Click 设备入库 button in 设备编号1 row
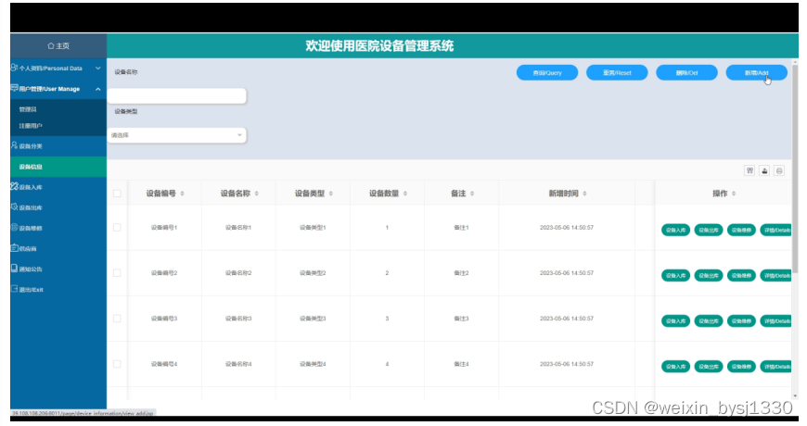 675,231
